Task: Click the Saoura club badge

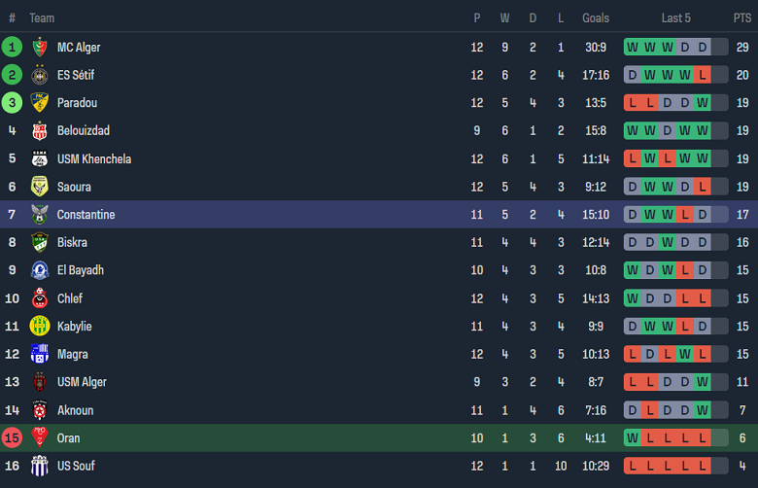Action: (40, 187)
